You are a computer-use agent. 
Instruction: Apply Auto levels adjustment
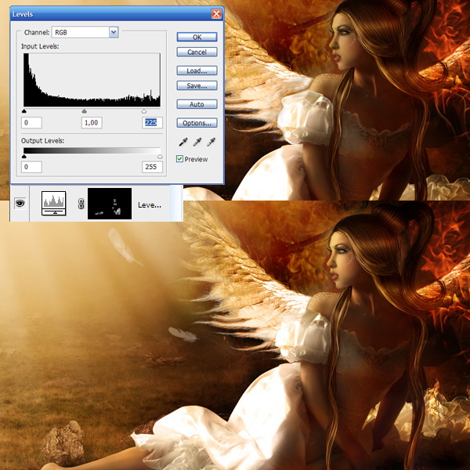[x=197, y=104]
